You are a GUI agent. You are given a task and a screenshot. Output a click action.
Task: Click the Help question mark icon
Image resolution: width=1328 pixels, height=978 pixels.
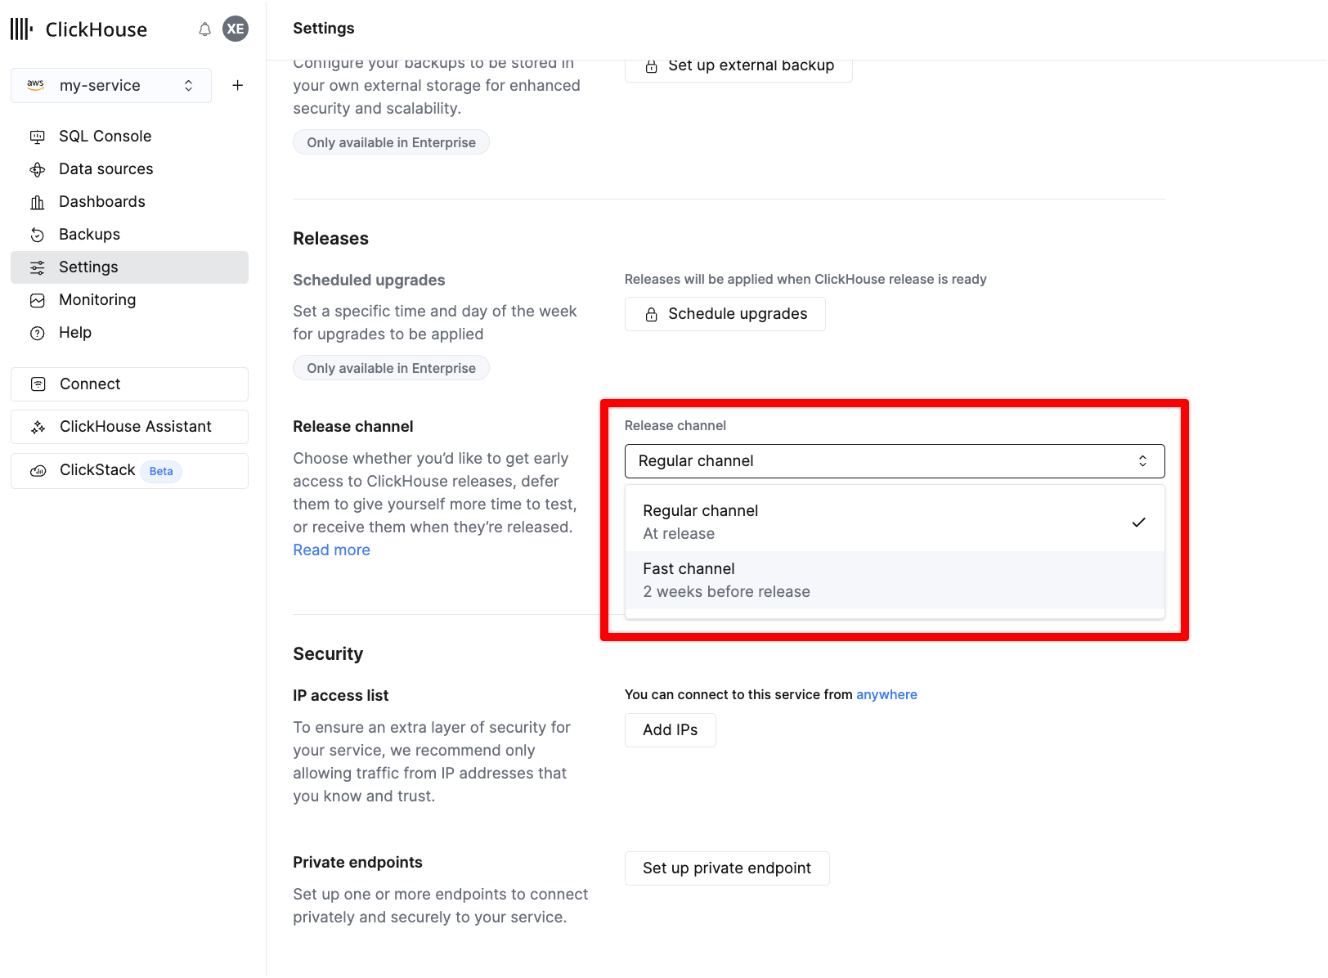[38, 333]
